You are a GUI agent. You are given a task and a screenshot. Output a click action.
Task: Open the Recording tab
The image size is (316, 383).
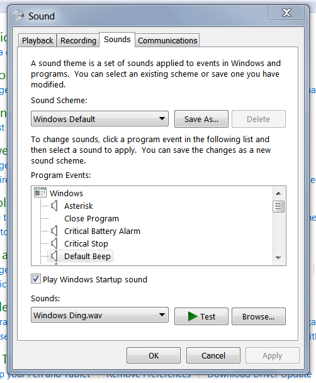coord(78,40)
